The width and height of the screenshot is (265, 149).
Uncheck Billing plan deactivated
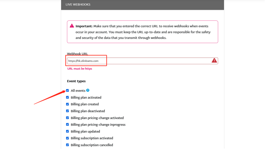coord(68,111)
